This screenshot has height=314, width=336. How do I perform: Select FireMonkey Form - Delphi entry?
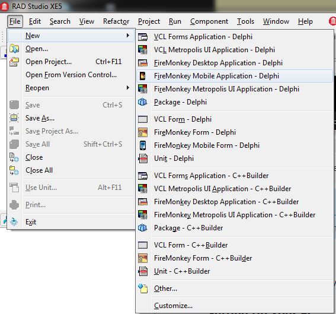click(x=235, y=132)
